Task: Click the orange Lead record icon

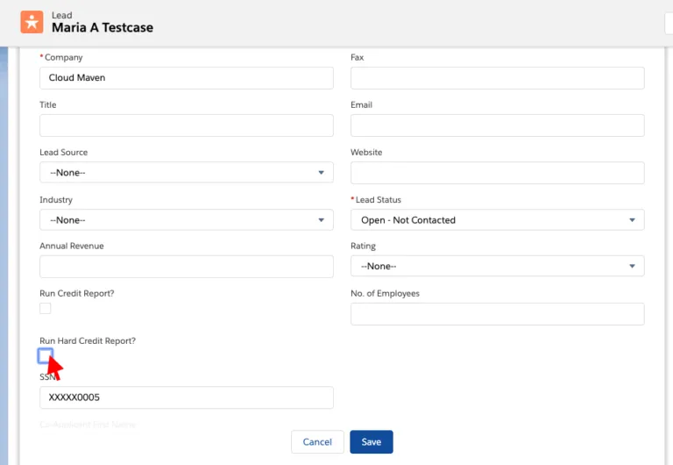Action: coord(32,22)
